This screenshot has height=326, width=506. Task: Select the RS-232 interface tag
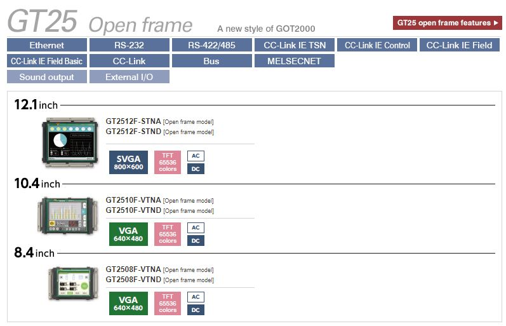[x=129, y=45]
